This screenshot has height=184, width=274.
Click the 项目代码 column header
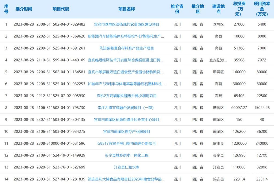click(61, 9)
